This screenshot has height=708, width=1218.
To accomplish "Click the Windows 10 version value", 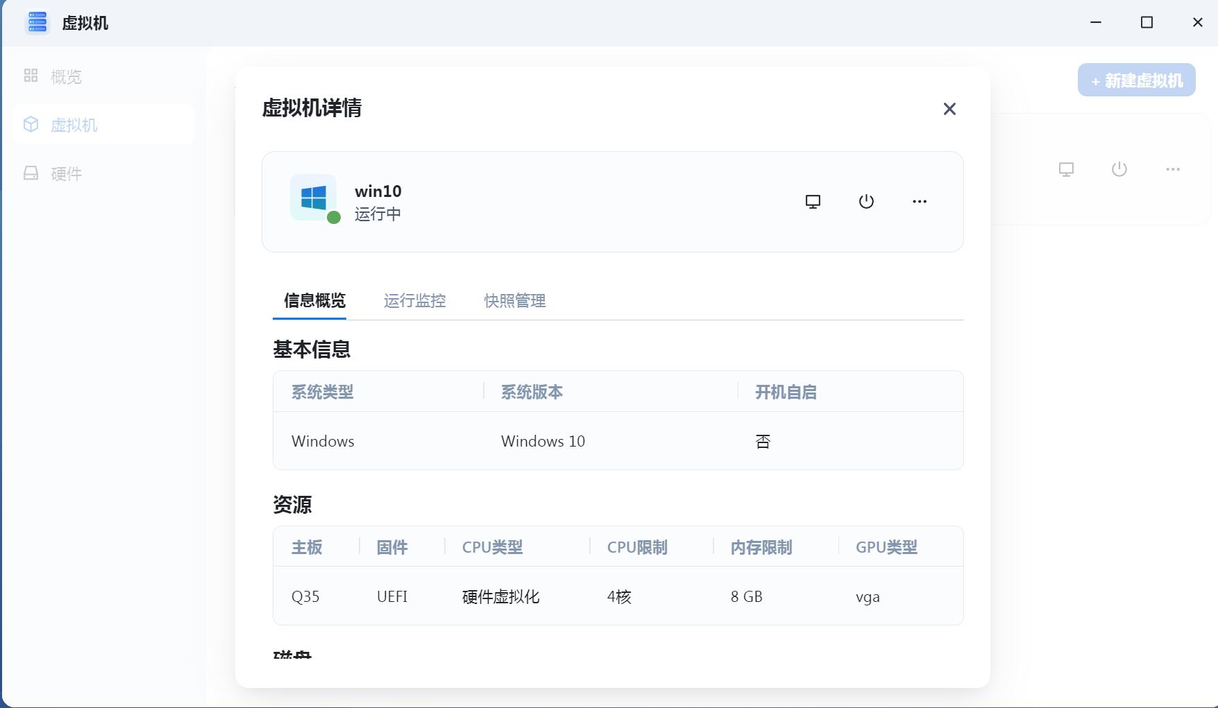I will click(543, 442).
